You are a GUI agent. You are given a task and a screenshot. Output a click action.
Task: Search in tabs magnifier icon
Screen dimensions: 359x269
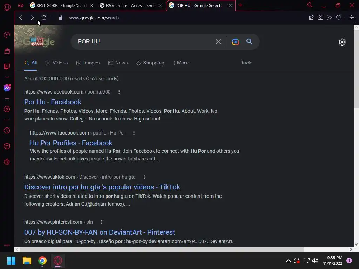click(310, 5)
